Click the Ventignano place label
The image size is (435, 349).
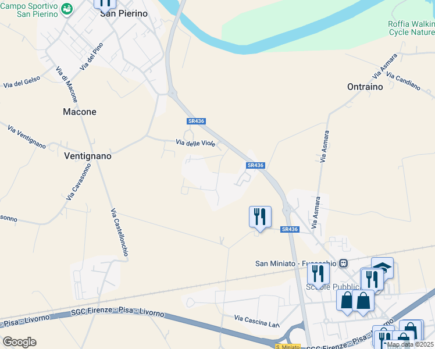click(x=88, y=156)
